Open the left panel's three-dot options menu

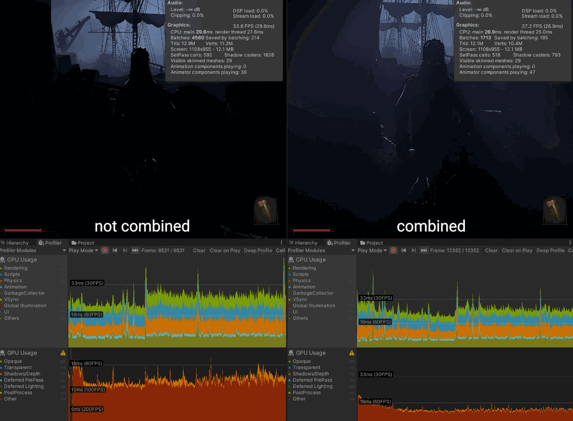(x=281, y=243)
